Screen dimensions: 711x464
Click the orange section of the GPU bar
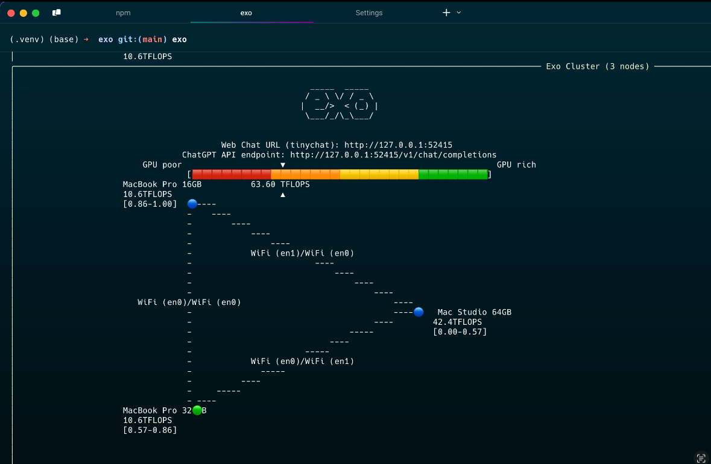305,174
